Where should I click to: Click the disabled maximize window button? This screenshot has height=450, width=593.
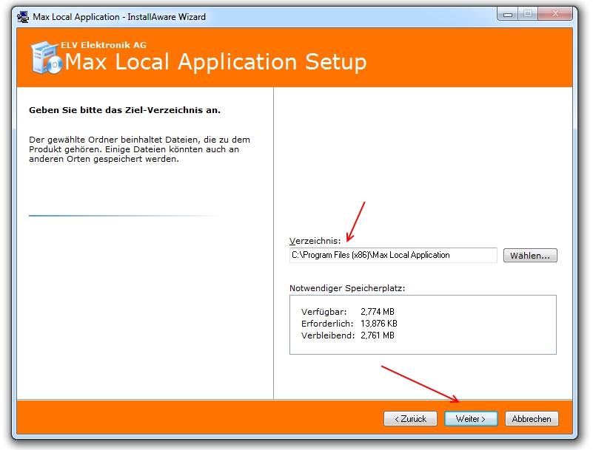click(x=528, y=14)
